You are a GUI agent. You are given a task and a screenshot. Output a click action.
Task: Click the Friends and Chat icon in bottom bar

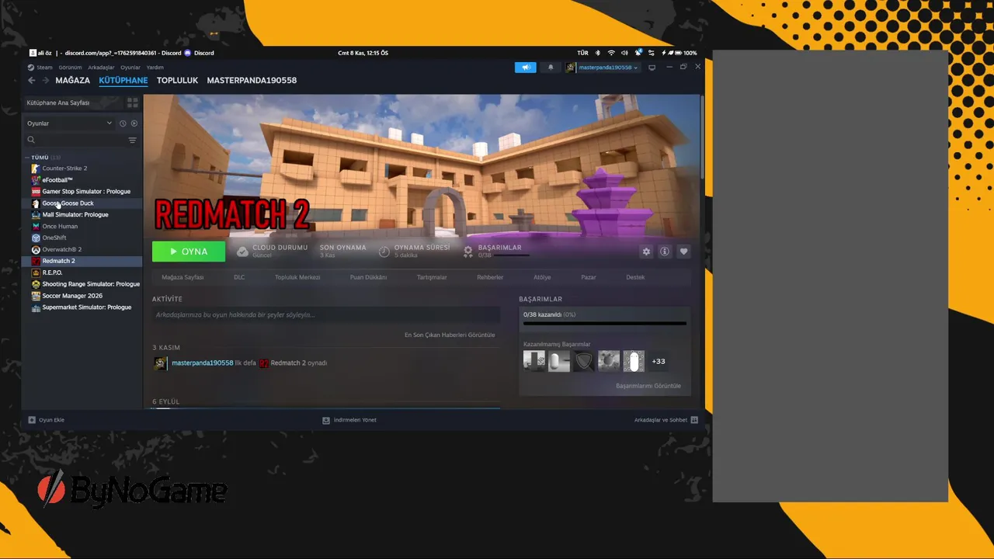(x=694, y=420)
